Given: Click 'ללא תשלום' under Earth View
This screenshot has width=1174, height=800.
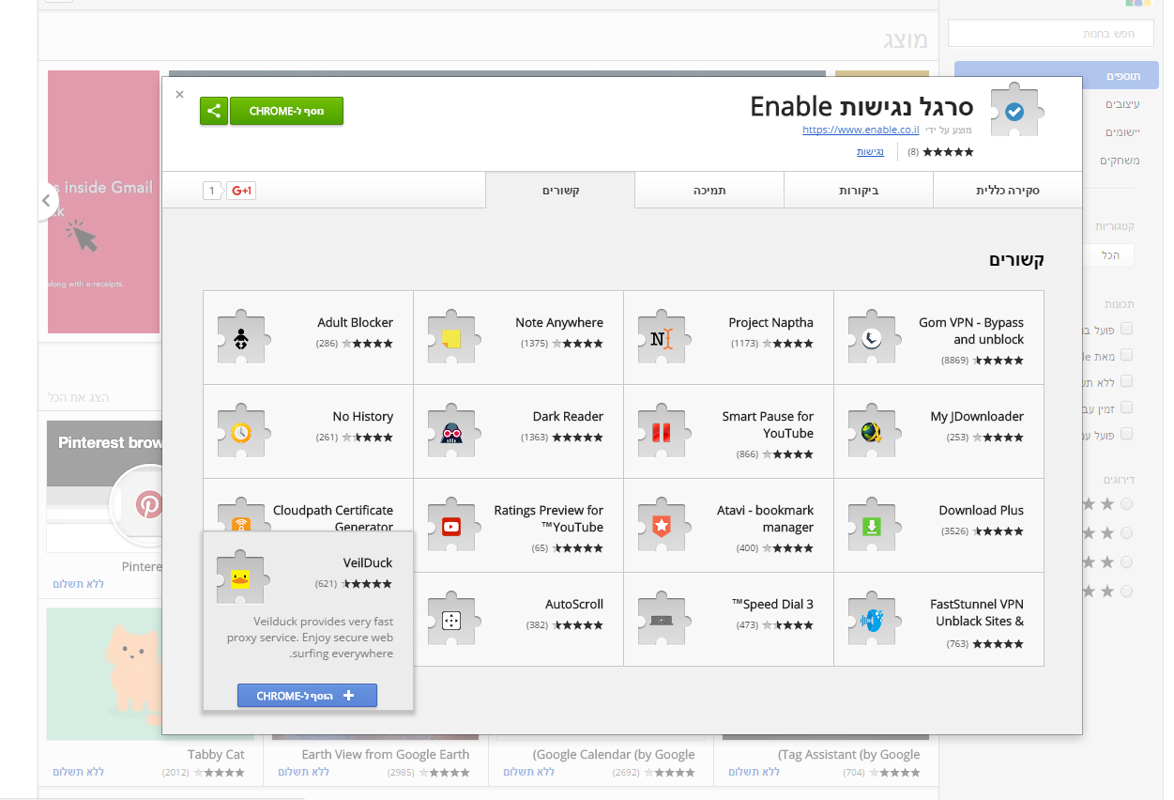Looking at the screenshot, I should [x=304, y=772].
